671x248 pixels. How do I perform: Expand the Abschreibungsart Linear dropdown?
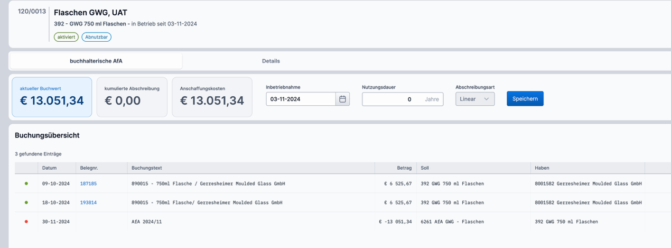point(474,99)
